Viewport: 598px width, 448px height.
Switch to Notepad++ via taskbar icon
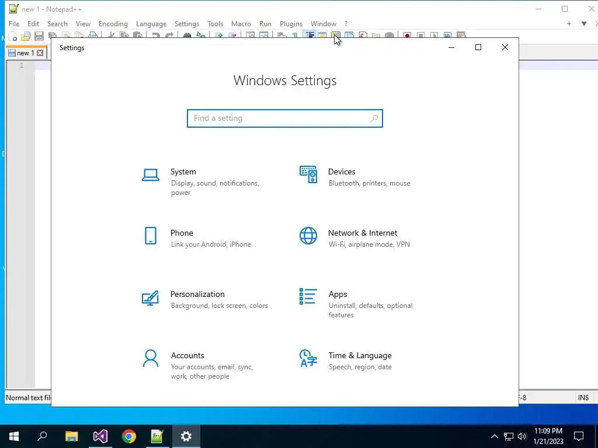tap(157, 436)
